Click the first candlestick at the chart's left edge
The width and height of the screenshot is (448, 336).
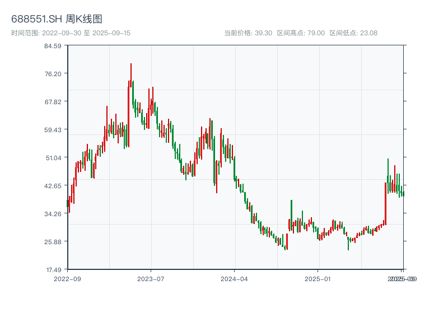[68, 203]
